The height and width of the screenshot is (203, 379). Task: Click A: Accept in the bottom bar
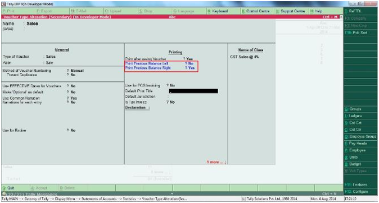pos(39,188)
